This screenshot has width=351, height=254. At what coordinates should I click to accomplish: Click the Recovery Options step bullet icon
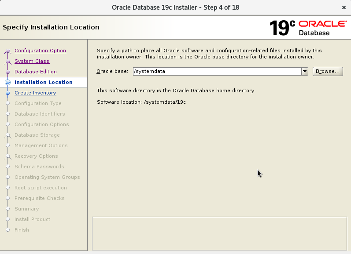(x=7, y=156)
